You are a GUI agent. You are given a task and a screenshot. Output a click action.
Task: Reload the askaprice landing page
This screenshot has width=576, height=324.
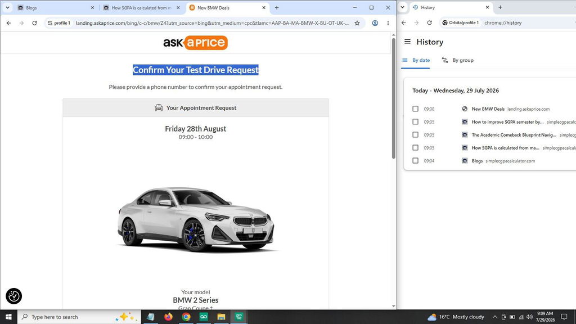pyautogui.click(x=34, y=22)
